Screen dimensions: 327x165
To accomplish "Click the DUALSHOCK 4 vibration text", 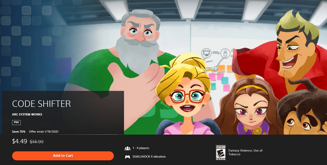I will [x=149, y=157].
